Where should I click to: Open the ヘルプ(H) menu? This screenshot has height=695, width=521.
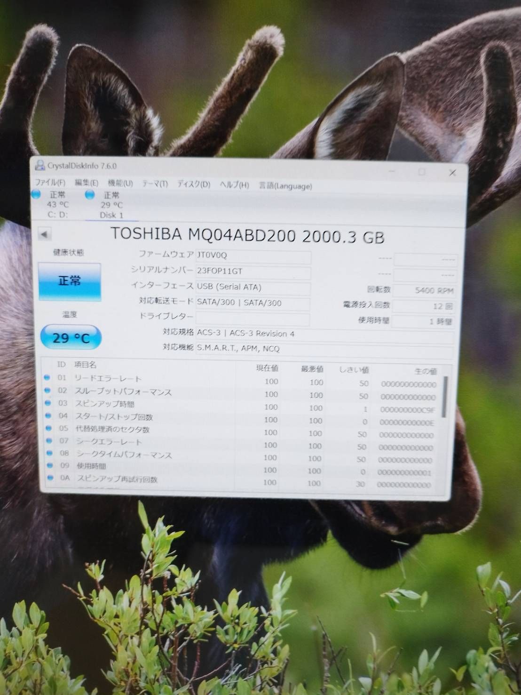(234, 185)
